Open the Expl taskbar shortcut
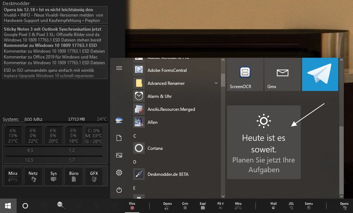Screen dimensions: 353x213 tap(203, 206)
